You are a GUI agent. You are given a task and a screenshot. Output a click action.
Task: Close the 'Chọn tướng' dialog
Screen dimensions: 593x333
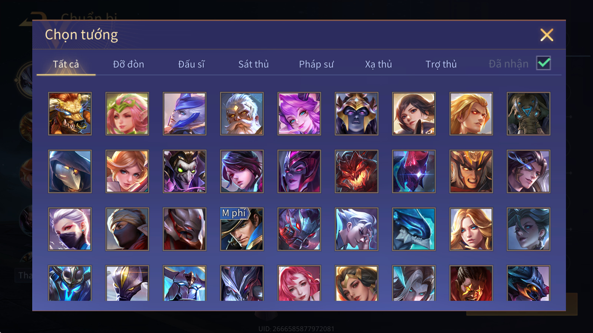[x=547, y=35]
